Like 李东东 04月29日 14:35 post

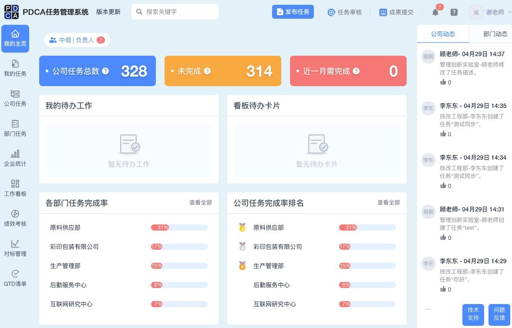(443, 134)
